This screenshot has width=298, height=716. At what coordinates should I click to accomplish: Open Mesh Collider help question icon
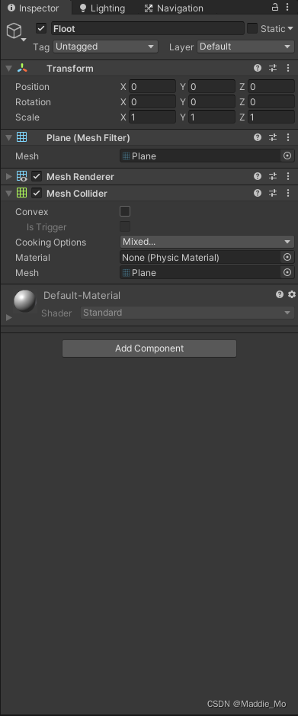pos(258,193)
